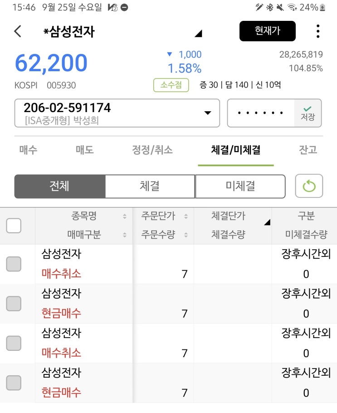337x413 pixels.
Task: Switch to the 잔고 tab
Action: pyautogui.click(x=308, y=150)
